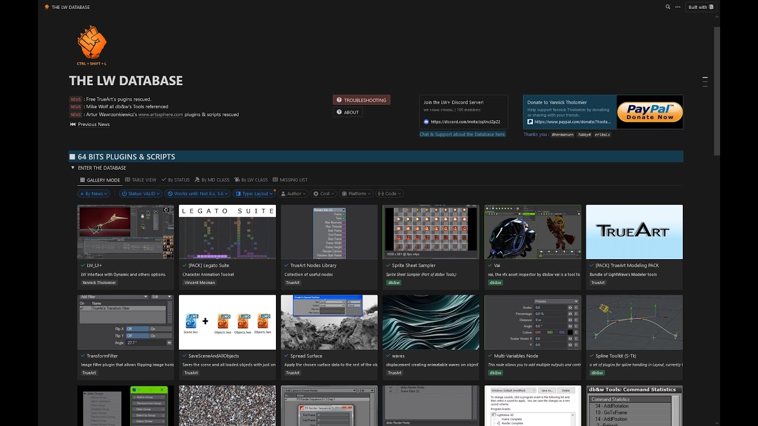
Task: Switch to the MISSING LIST tab
Action: coord(290,180)
